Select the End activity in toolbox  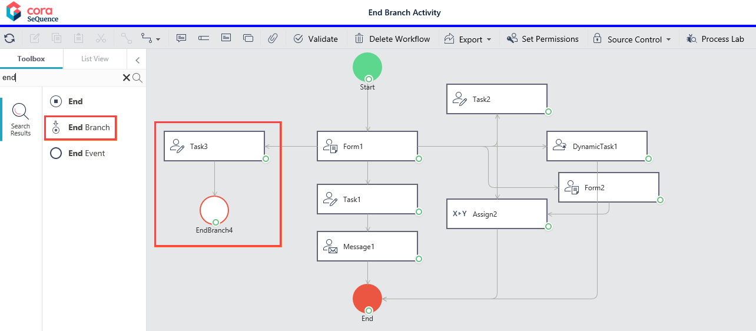pos(67,101)
